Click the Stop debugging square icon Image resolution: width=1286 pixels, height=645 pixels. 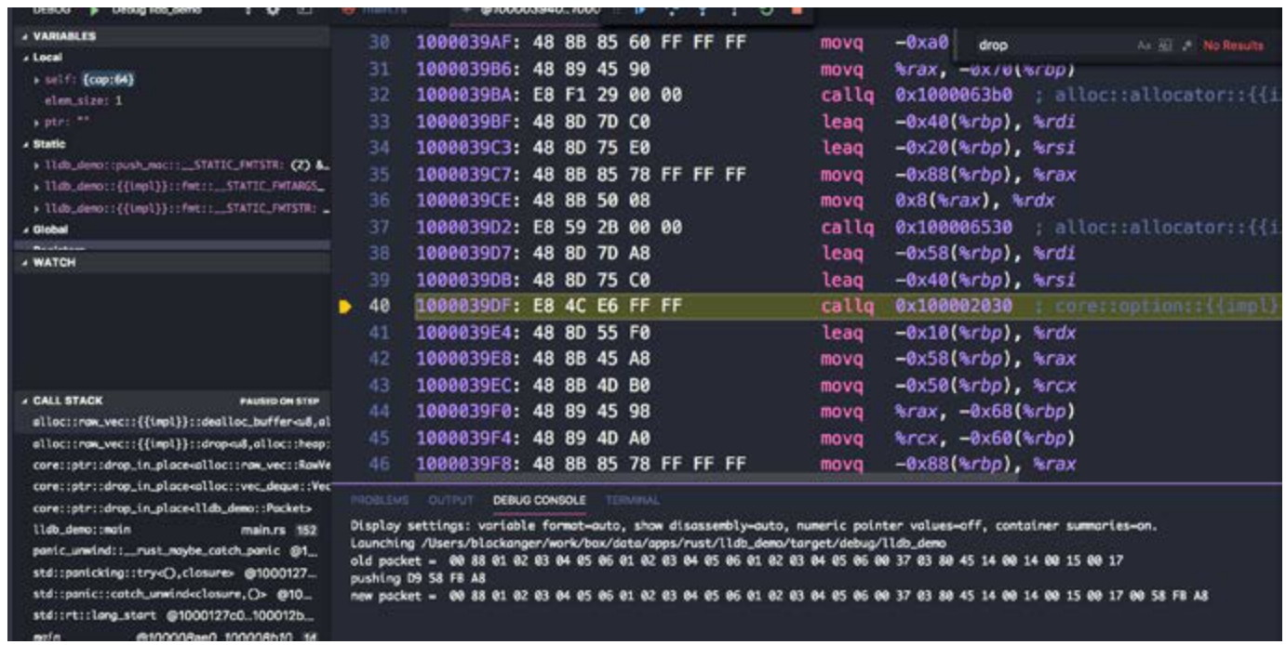797,10
